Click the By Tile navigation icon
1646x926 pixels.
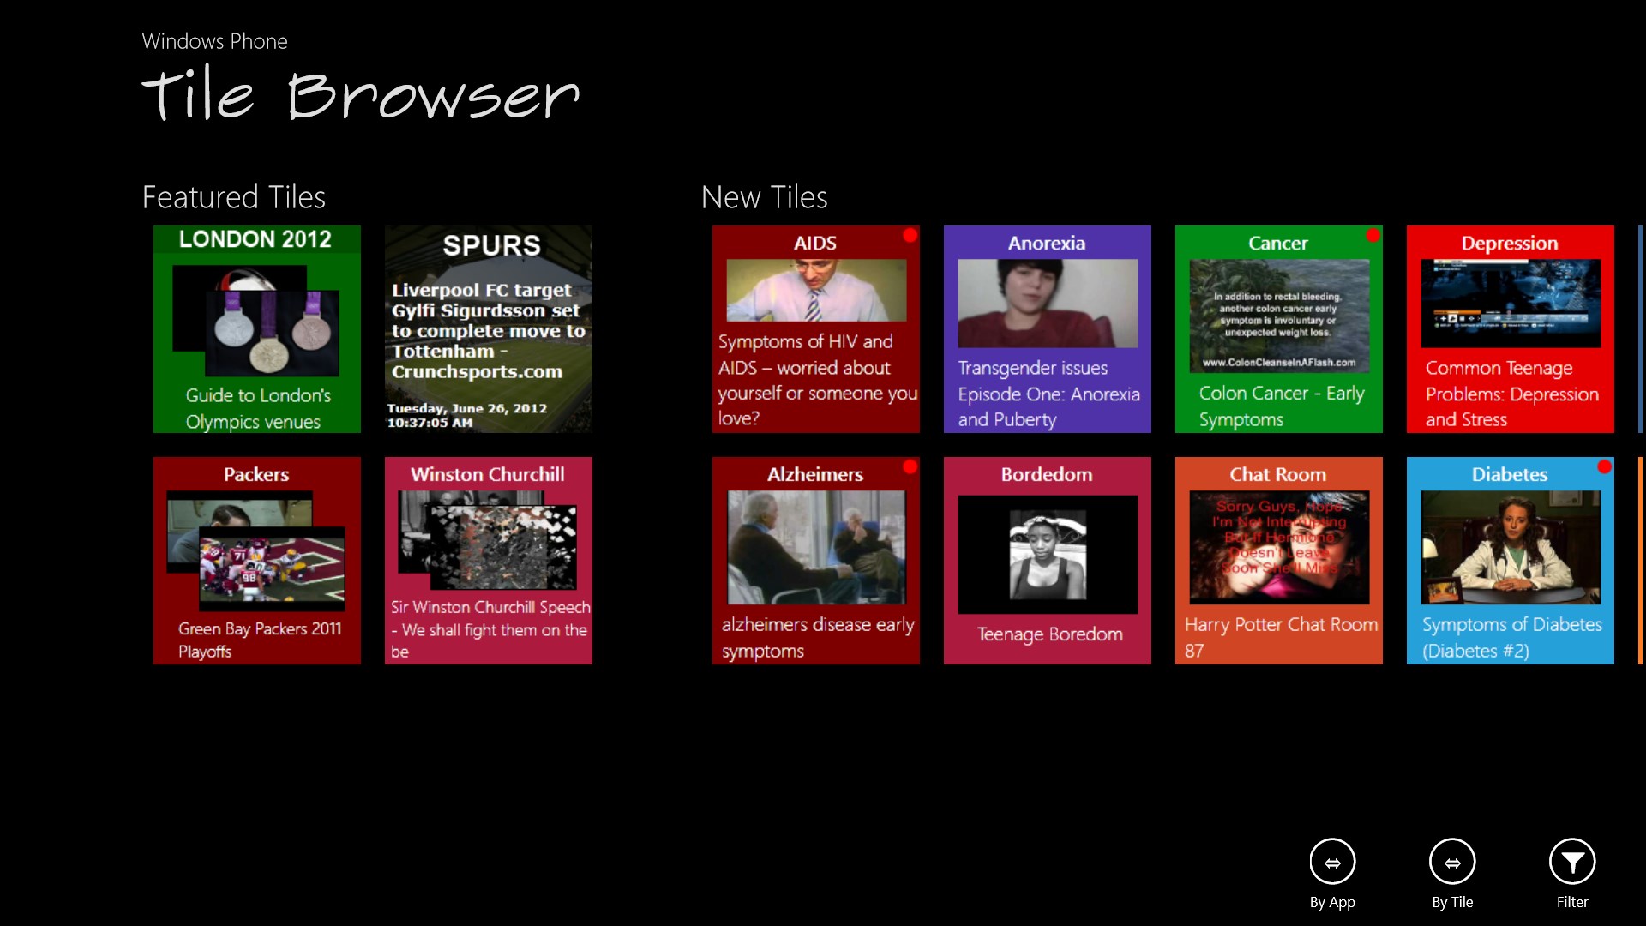[1453, 862]
